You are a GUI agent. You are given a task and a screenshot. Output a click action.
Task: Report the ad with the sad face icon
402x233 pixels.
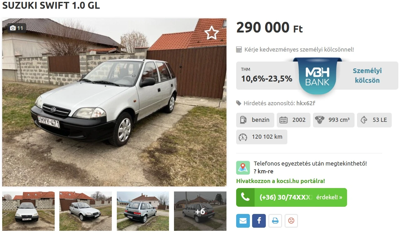click(x=291, y=221)
